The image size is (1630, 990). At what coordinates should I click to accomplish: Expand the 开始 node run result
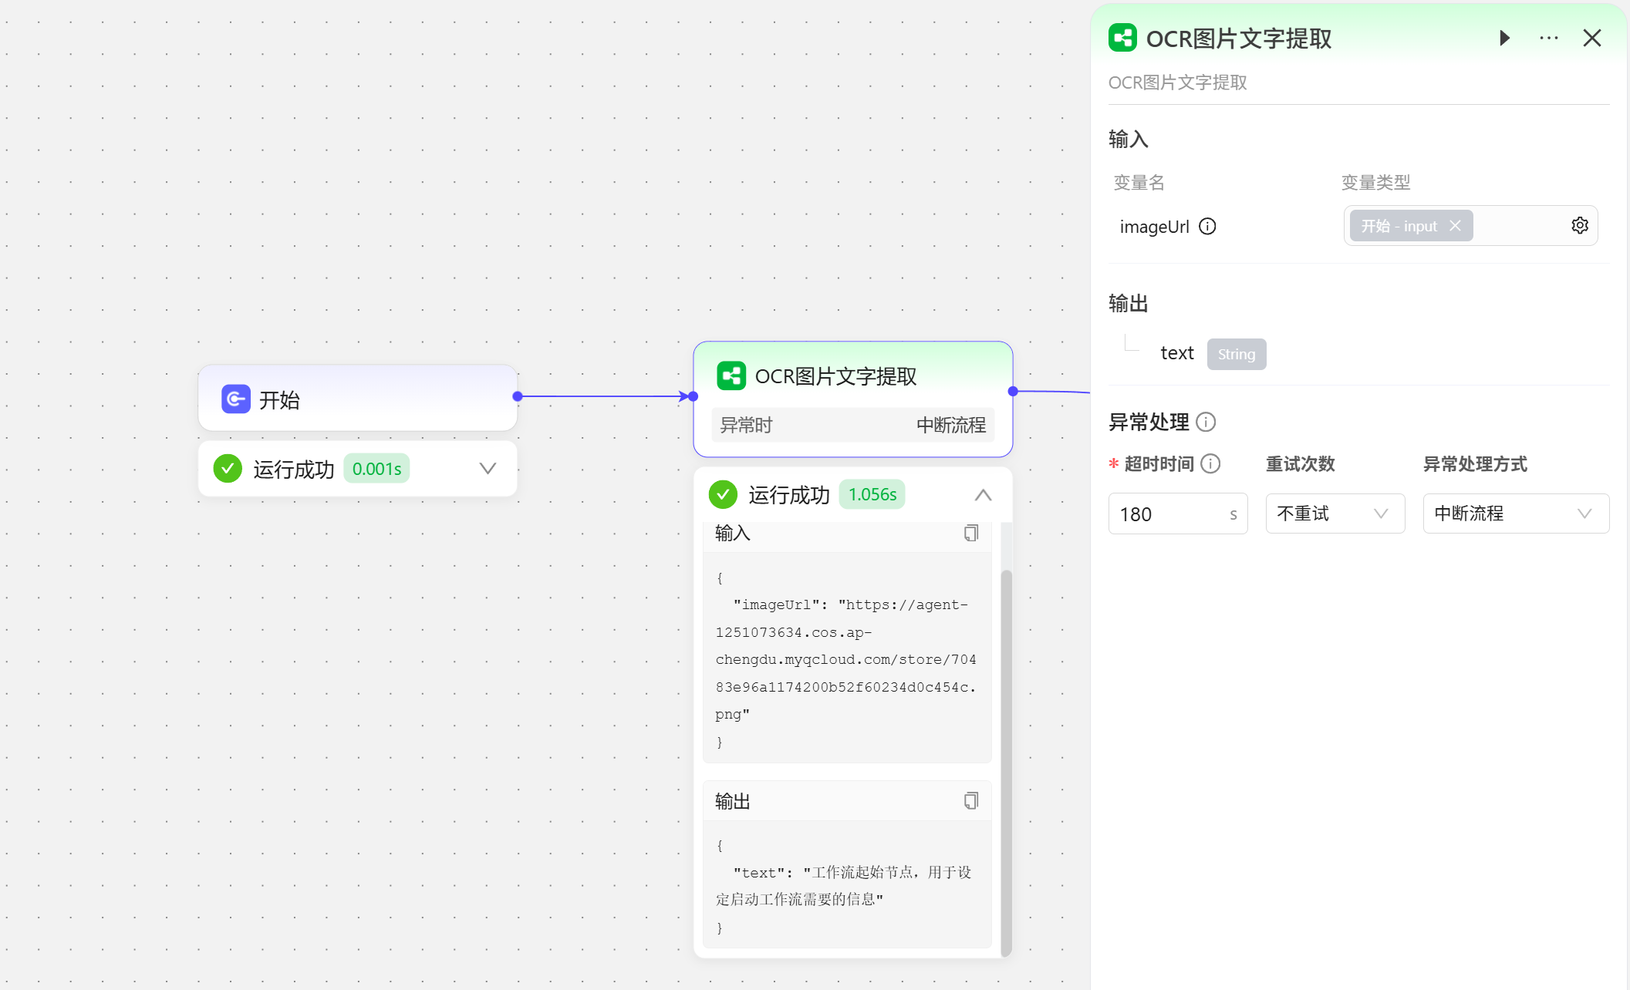(x=488, y=469)
